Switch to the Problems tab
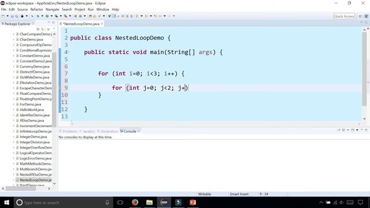370x208 pixels. (x=68, y=131)
